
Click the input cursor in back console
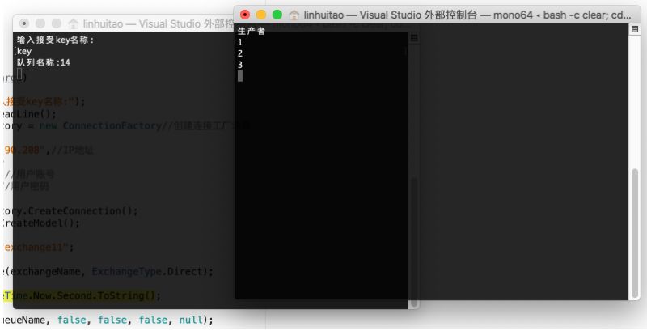(x=19, y=74)
